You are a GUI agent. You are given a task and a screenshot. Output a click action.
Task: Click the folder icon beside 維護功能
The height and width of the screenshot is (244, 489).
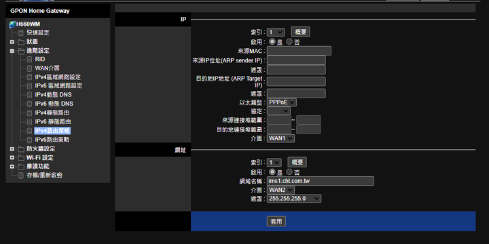21,167
